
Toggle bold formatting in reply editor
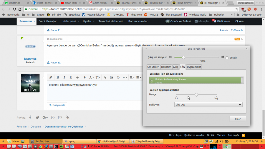(58, 78)
